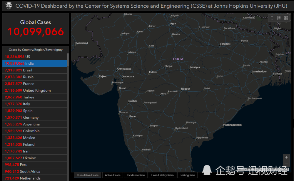The height and width of the screenshot is (181, 294).
Task: Click Bhopal on the map
Action: point(168,66)
